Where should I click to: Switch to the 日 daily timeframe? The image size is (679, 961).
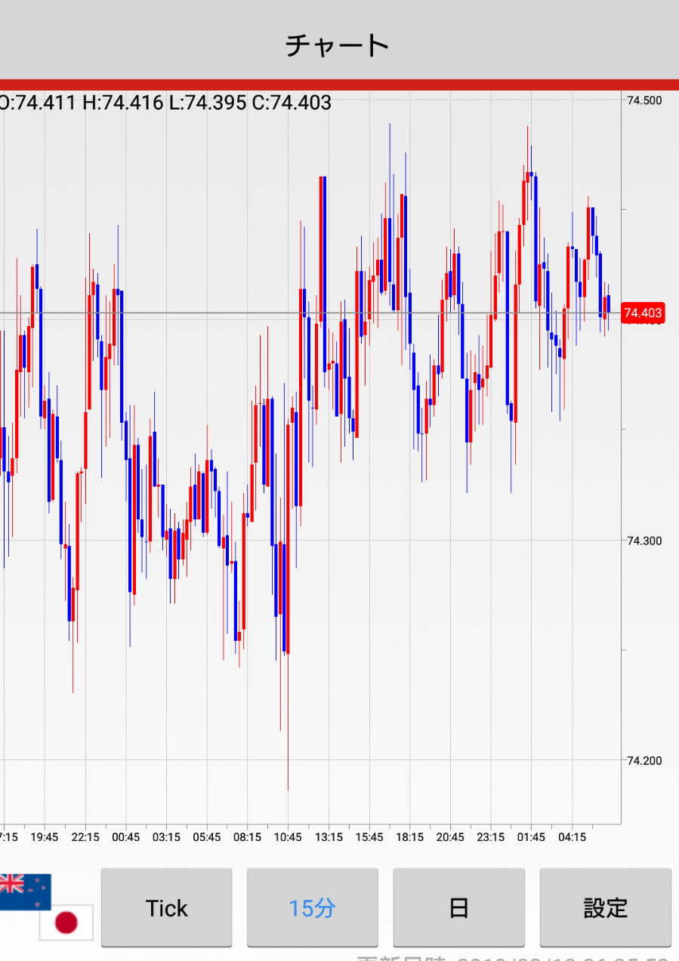pos(458,907)
